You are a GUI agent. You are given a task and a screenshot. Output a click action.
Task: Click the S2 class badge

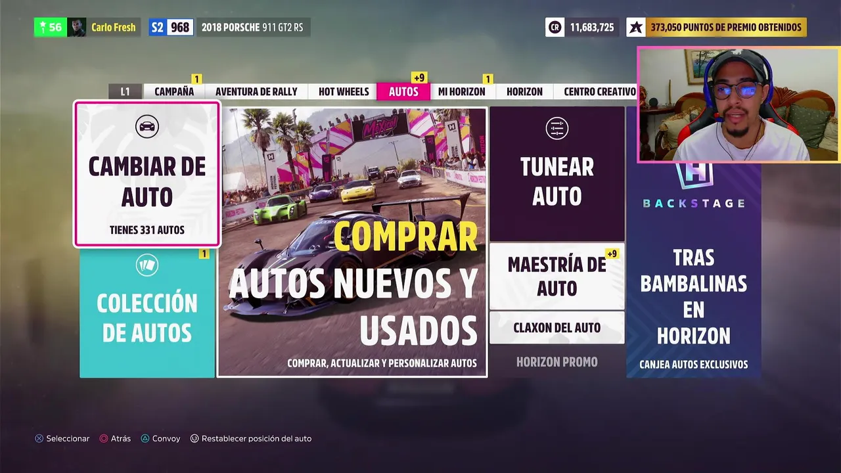[157, 27]
